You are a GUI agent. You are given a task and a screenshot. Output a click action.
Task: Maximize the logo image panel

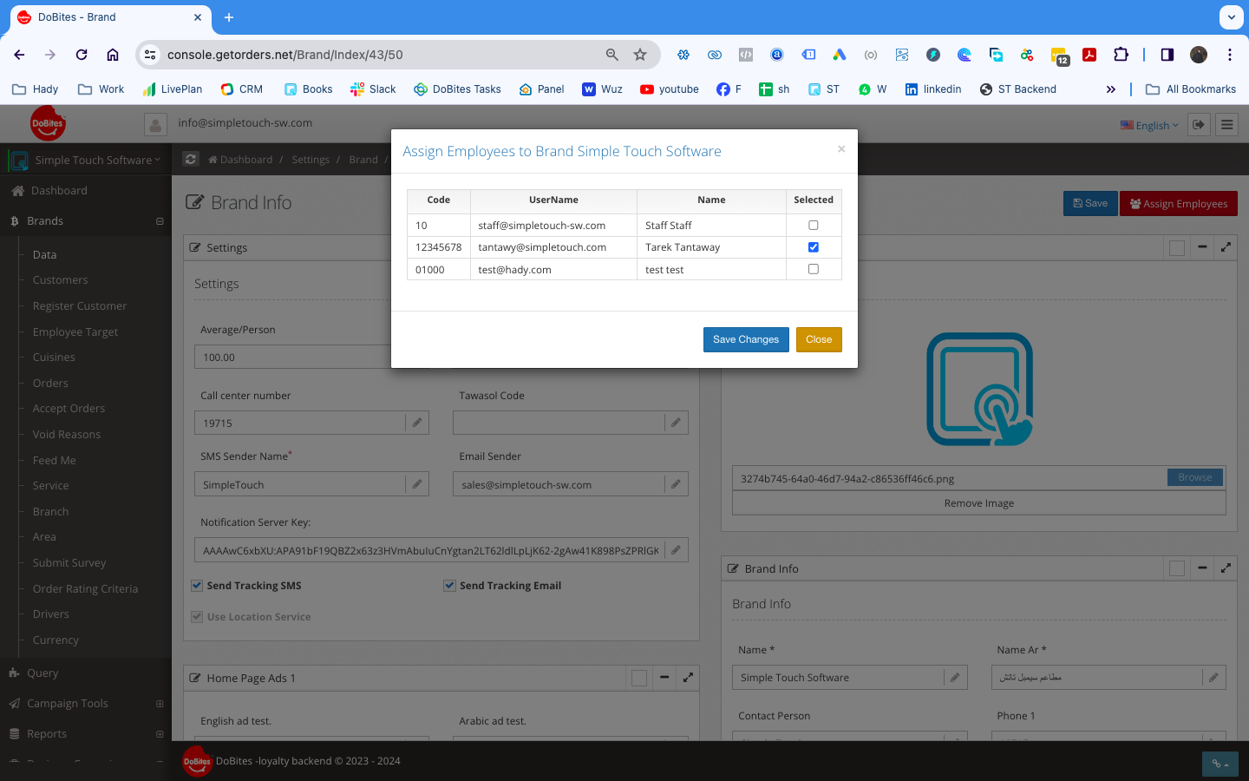coord(1226,247)
